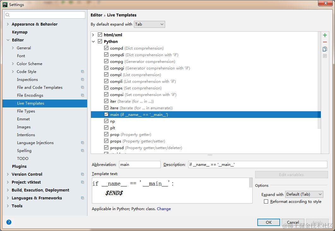Screen dimensions: 335x231
Task: Open Emmet settings page
Action: pyautogui.click(x=23, y=119)
